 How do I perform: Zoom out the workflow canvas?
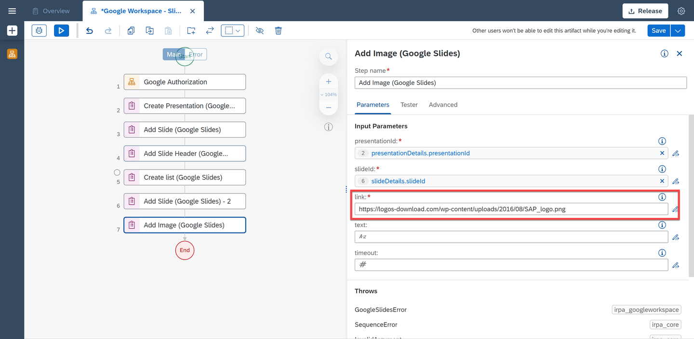[328, 107]
